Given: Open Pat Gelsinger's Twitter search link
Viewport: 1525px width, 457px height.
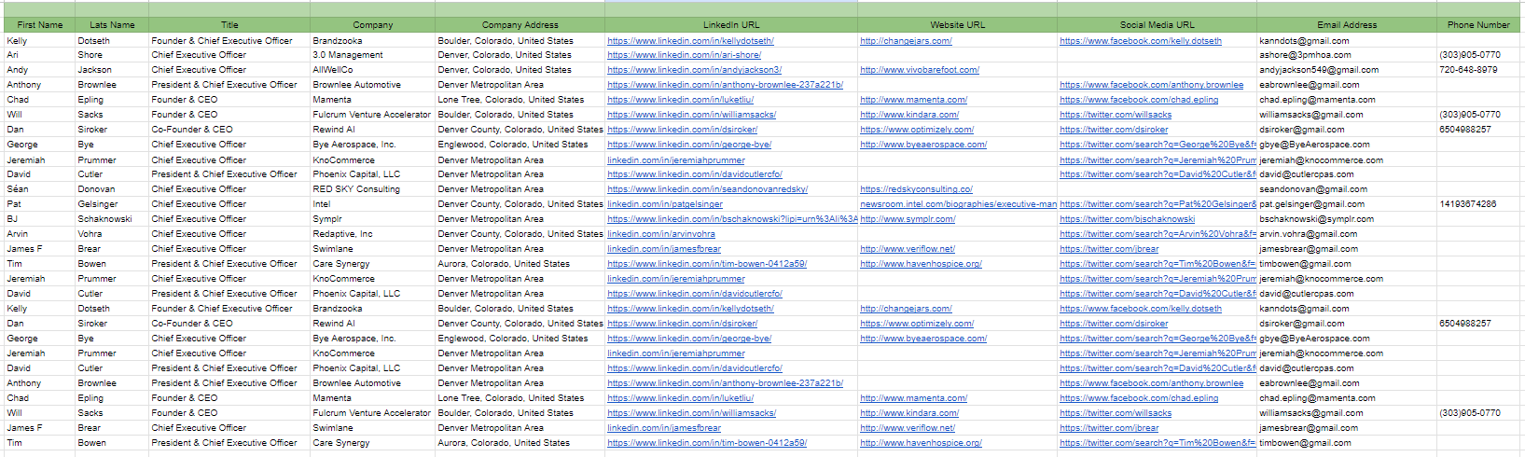Looking at the screenshot, I should (x=1158, y=204).
